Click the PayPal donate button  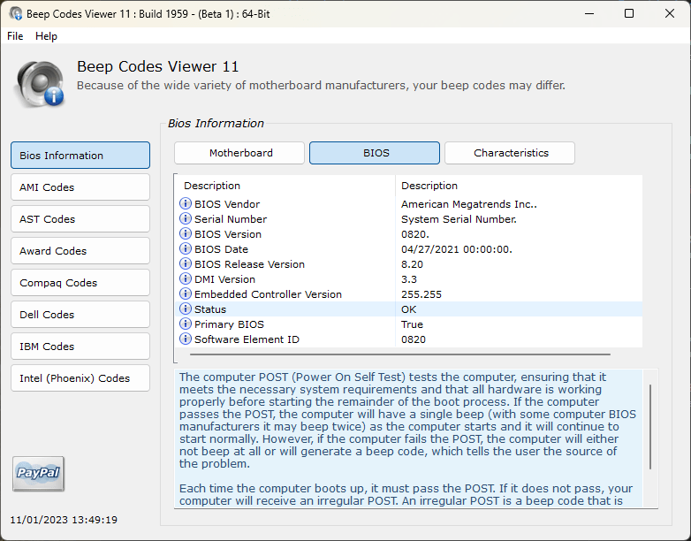38,474
